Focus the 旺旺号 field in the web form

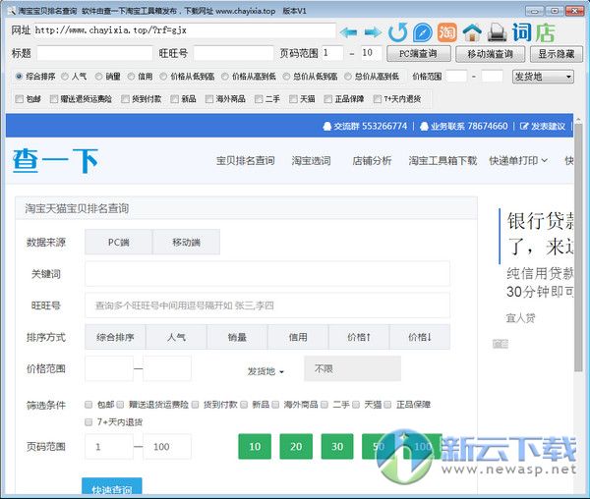(x=267, y=305)
